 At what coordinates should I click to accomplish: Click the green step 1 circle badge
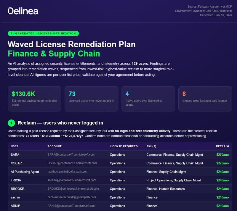(x=11, y=123)
